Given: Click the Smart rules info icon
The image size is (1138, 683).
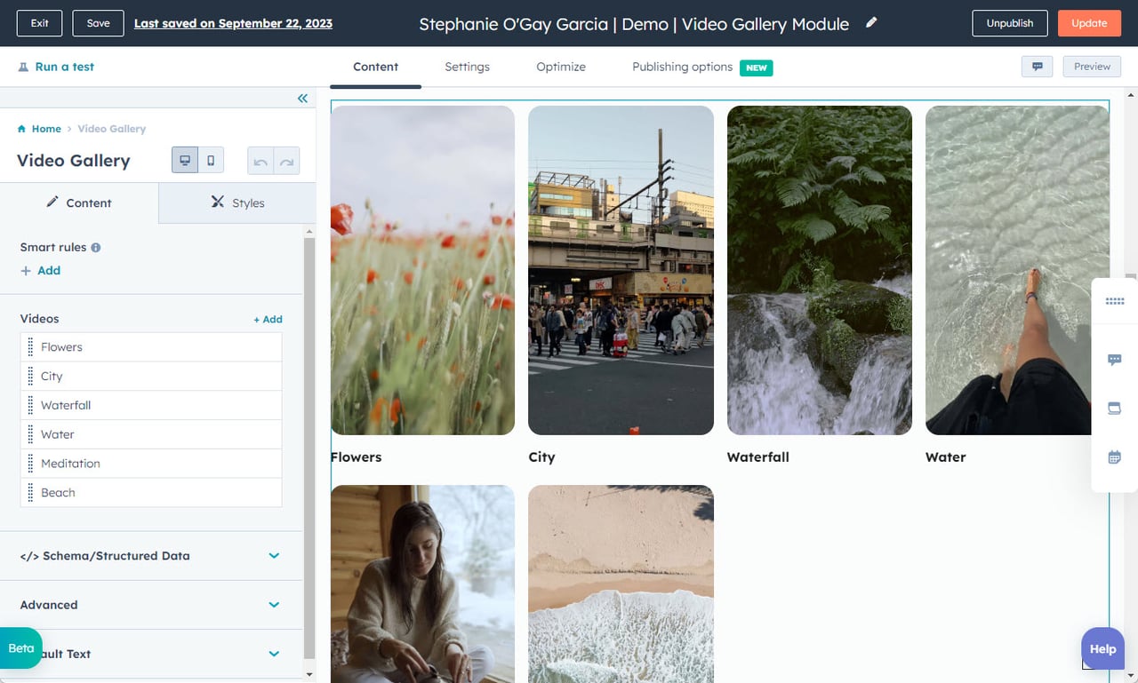Looking at the screenshot, I should click(96, 248).
